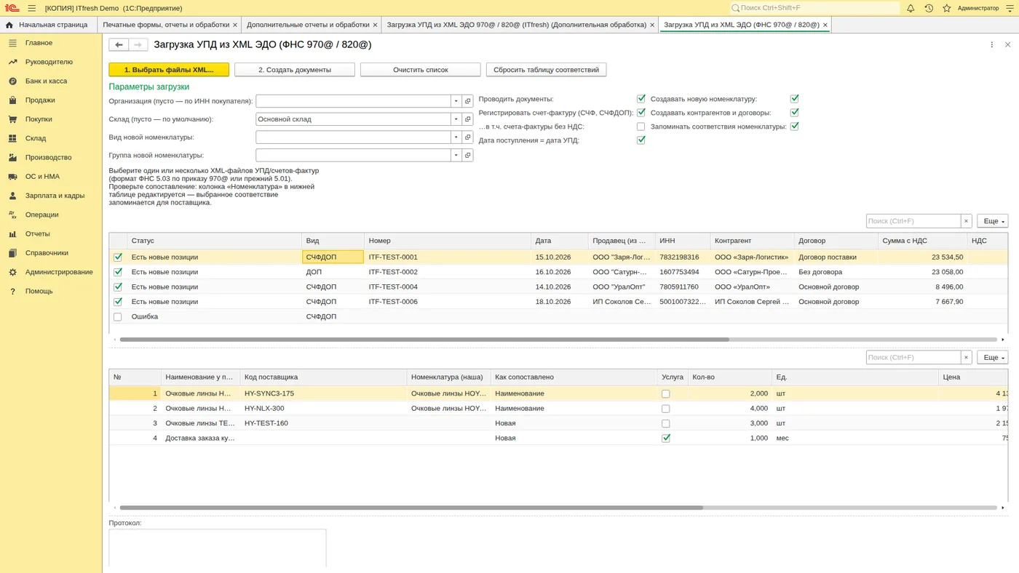Check the Ошибка row checkbox
1019x573 pixels.
pyautogui.click(x=118, y=317)
